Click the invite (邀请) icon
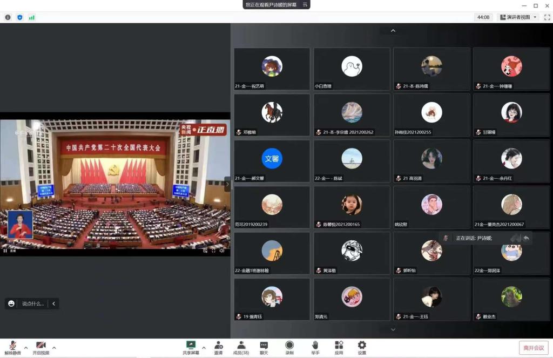This screenshot has height=358, width=553. (x=218, y=346)
